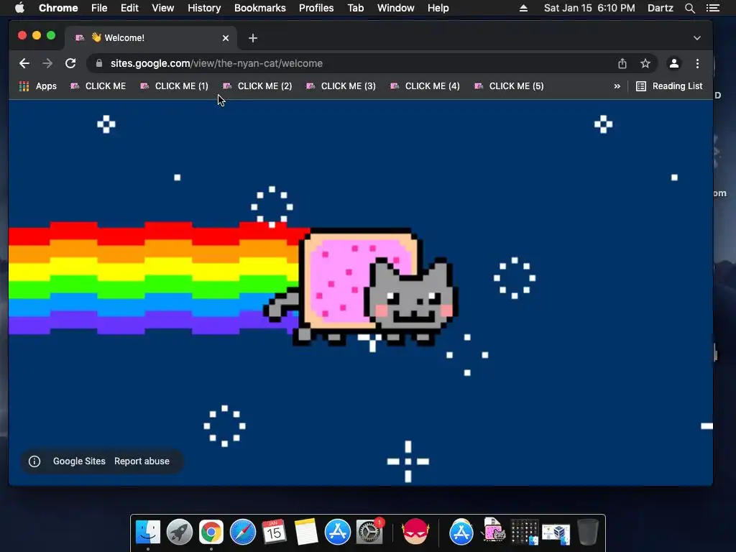Viewport: 736px width, 552px height.
Task: Bookmark this page with the star icon
Action: (645, 63)
